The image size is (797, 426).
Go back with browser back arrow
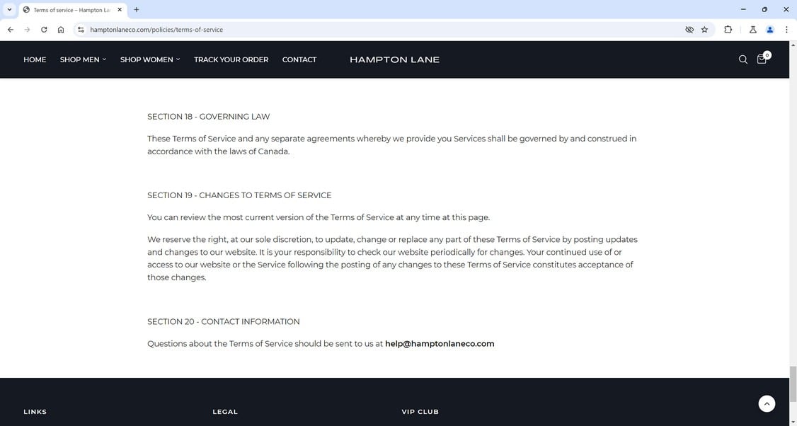coord(11,30)
